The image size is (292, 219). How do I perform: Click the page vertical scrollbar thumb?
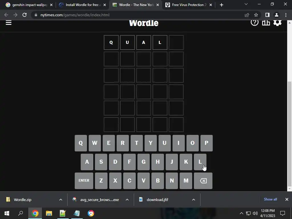pyautogui.click(x=289, y=134)
